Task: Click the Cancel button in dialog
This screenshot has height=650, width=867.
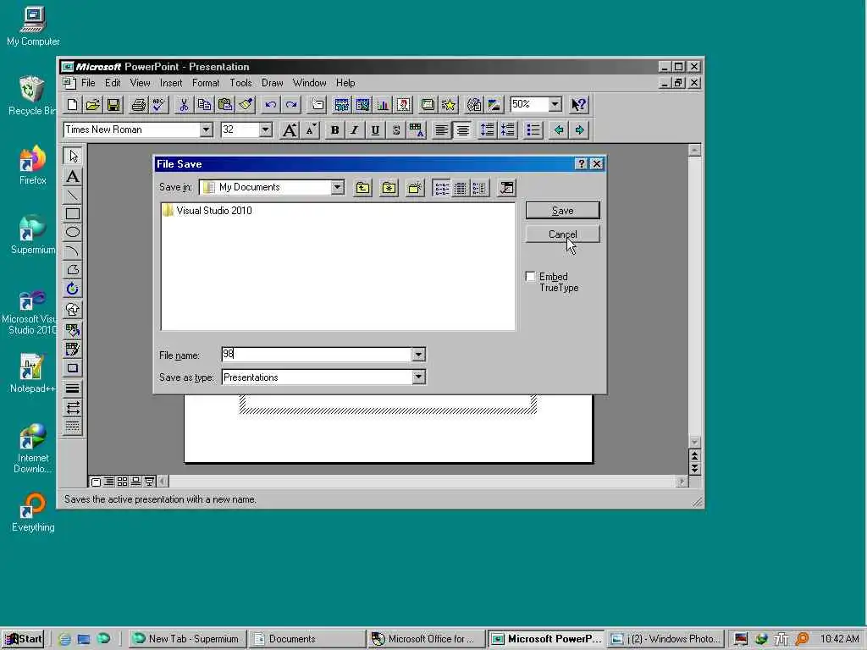Action: point(562,234)
